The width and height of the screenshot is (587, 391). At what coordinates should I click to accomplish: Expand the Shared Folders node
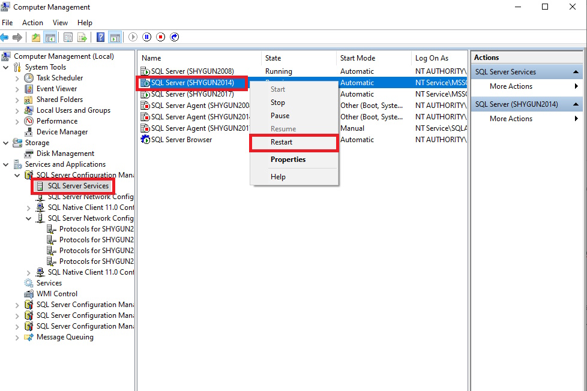(17, 100)
